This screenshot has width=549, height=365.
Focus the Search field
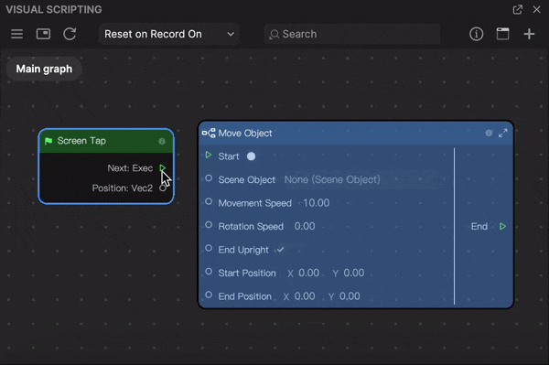click(352, 34)
